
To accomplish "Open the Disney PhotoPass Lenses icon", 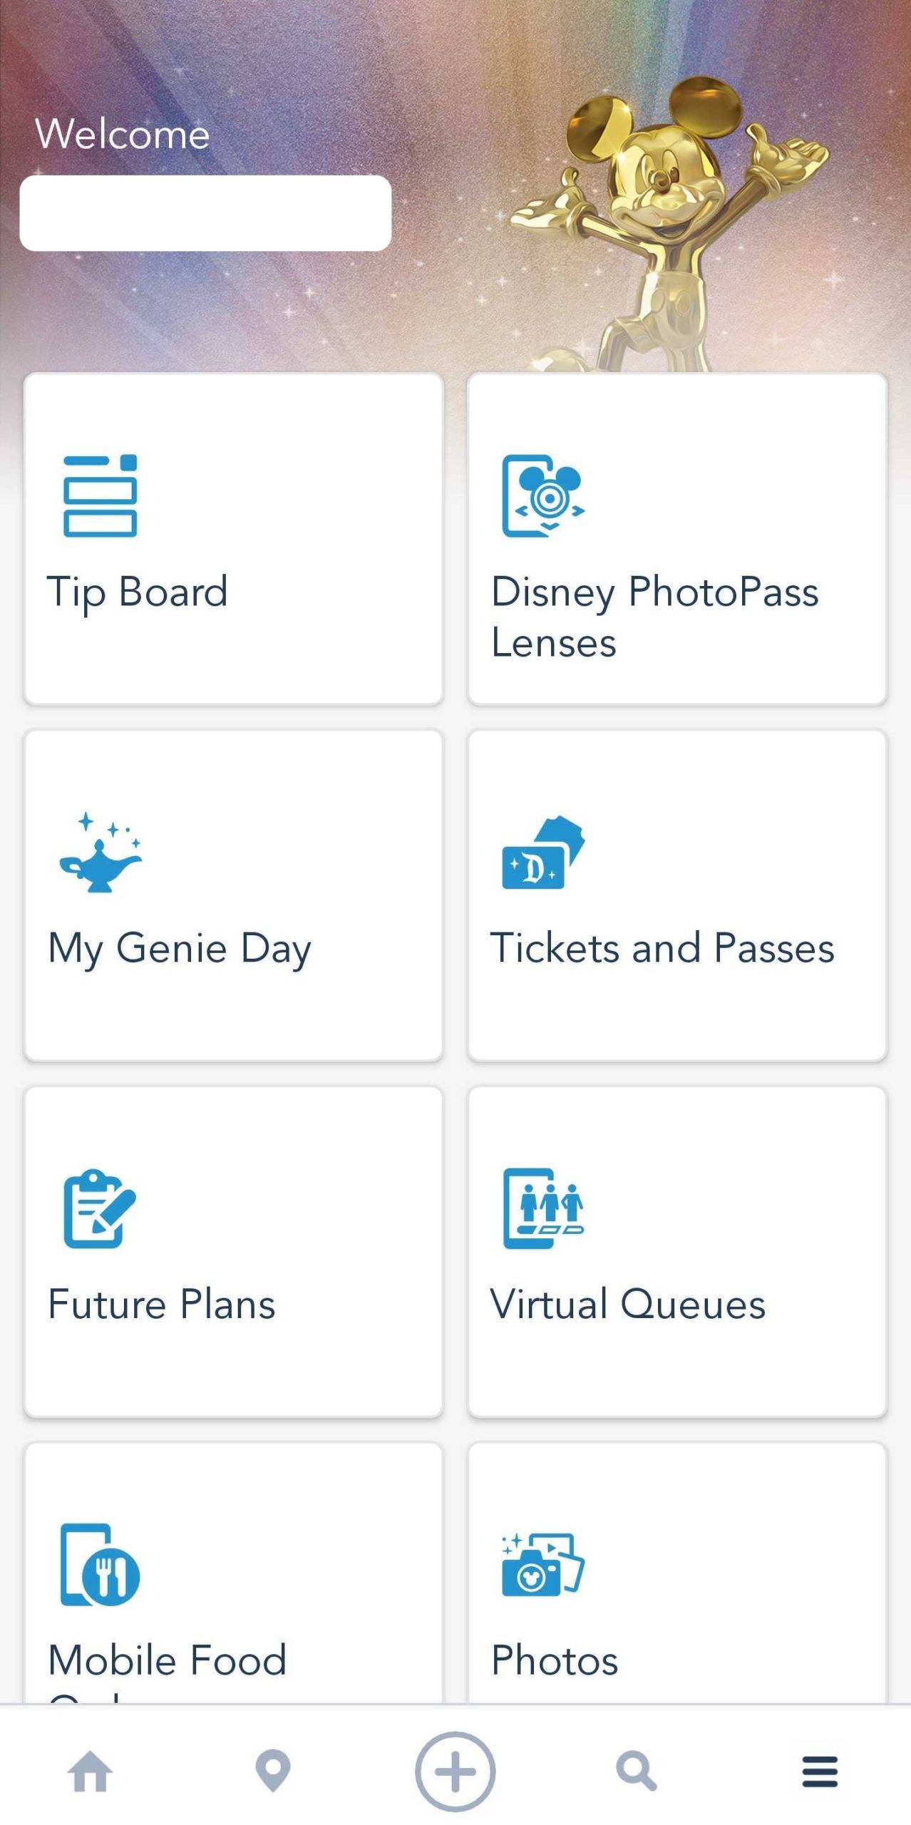I will tap(543, 495).
